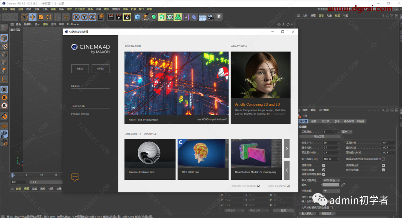The width and height of the screenshot is (402, 218).
Task: Toggle highlight new features checkbox
Action: pyautogui.click(x=258, y=186)
